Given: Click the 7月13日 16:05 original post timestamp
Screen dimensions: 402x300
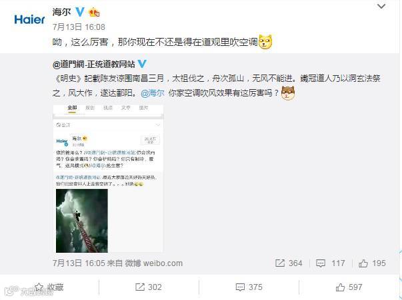Looking at the screenshot, I should [79, 263].
